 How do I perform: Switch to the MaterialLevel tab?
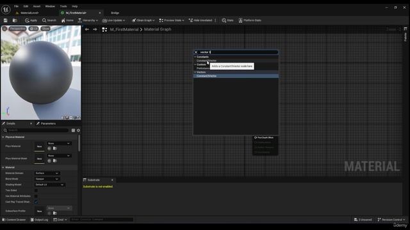tap(28, 13)
